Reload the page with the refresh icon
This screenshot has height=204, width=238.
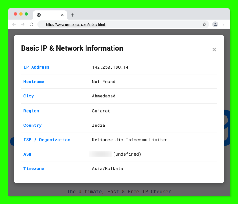[31, 24]
